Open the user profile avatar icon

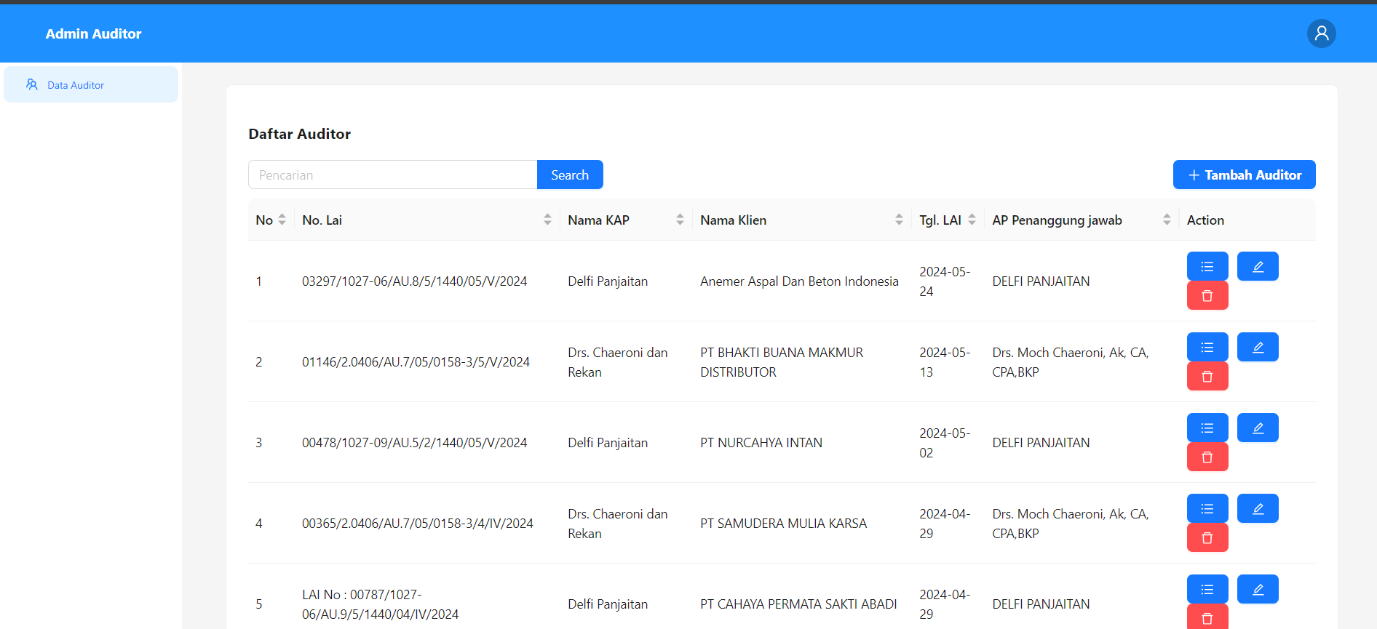pos(1321,33)
